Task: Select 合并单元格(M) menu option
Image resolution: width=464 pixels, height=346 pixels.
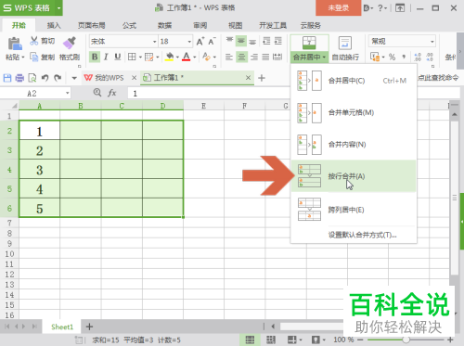Action: 354,112
